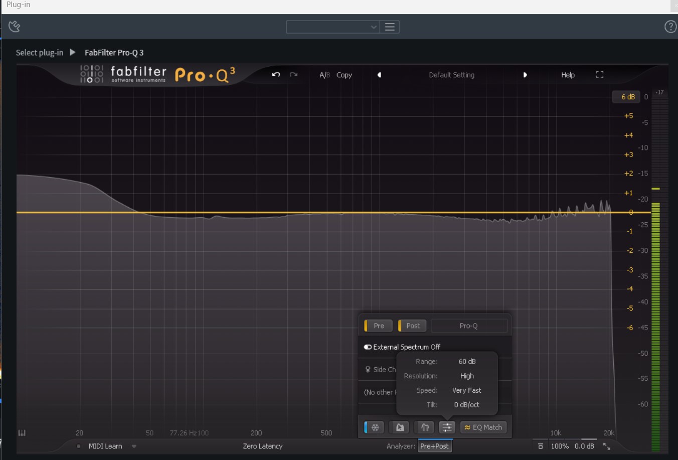Image resolution: width=678 pixels, height=460 pixels.
Task: Change the analyzer Resolution value High
Action: pos(467,376)
